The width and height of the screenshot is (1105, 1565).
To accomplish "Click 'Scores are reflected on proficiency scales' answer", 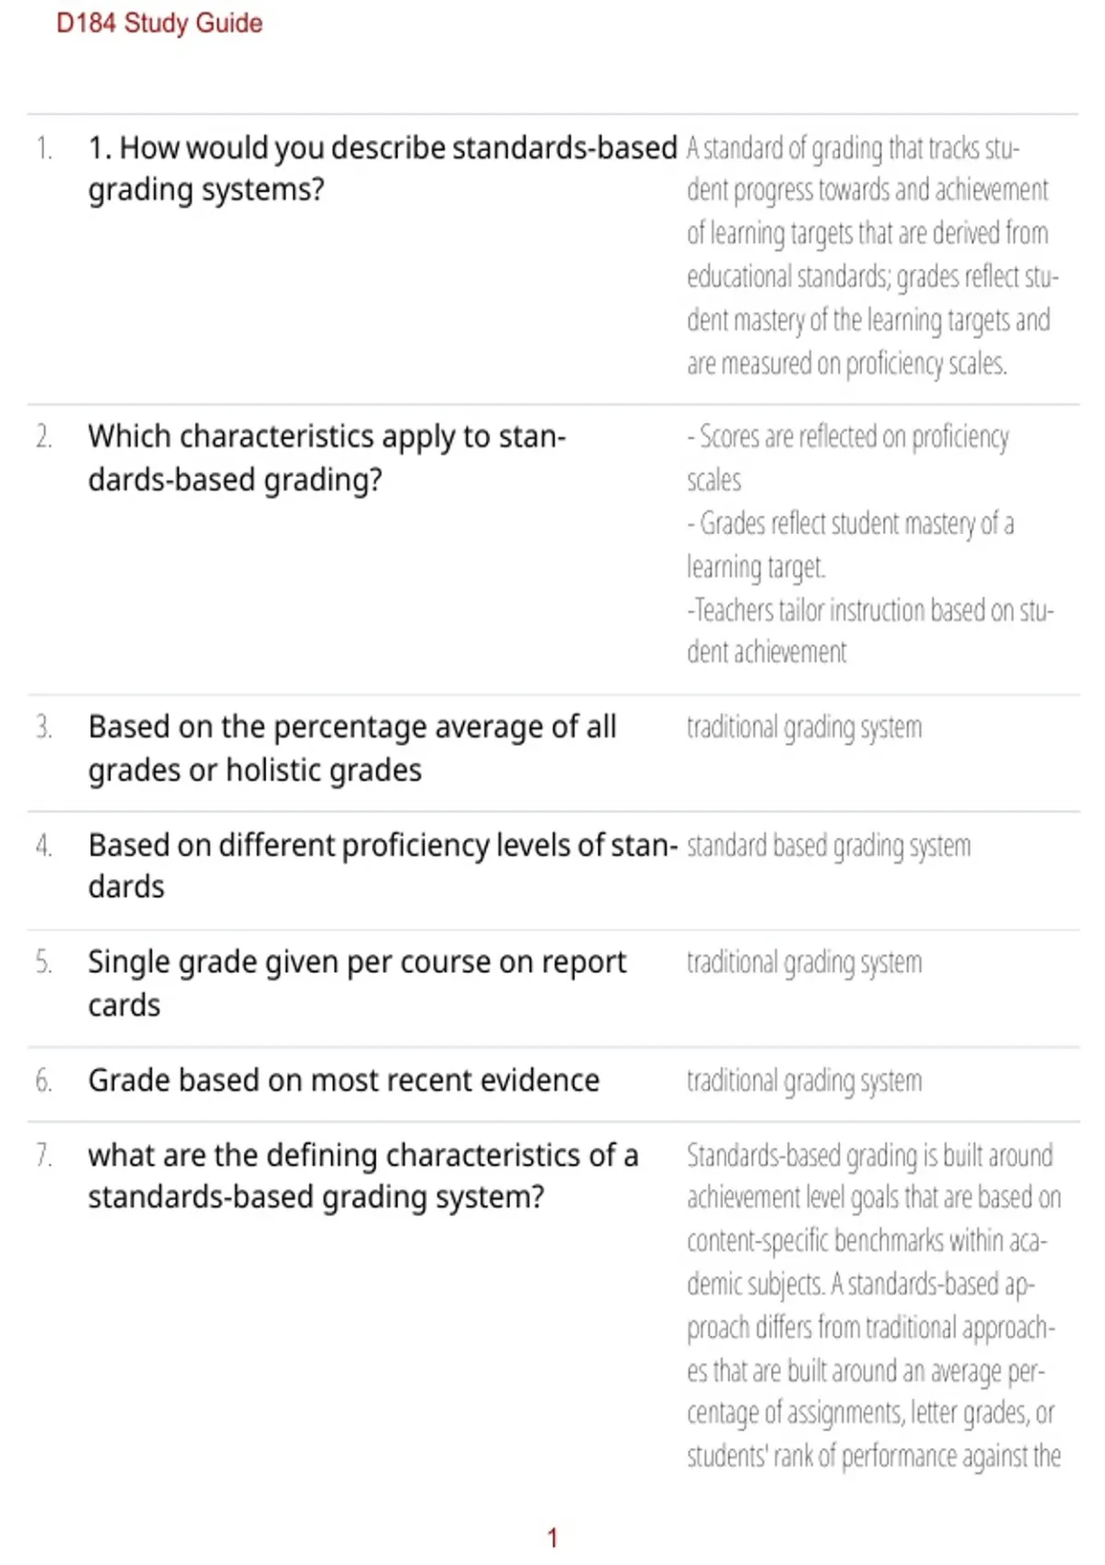I will [x=847, y=458].
